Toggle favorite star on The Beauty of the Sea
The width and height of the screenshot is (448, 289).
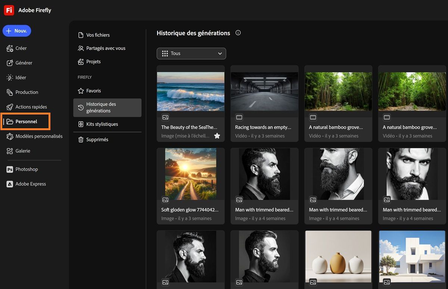pyautogui.click(x=217, y=136)
